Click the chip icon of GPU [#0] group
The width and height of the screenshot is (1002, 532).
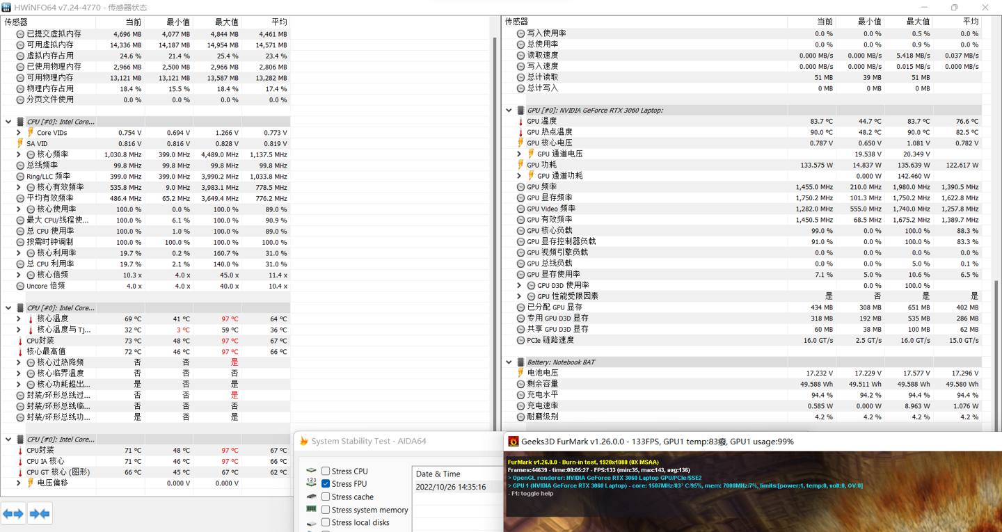coord(520,110)
